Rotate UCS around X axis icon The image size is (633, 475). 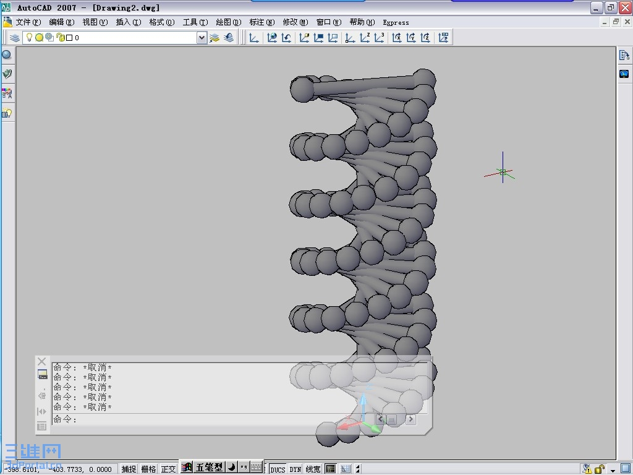[x=396, y=38]
